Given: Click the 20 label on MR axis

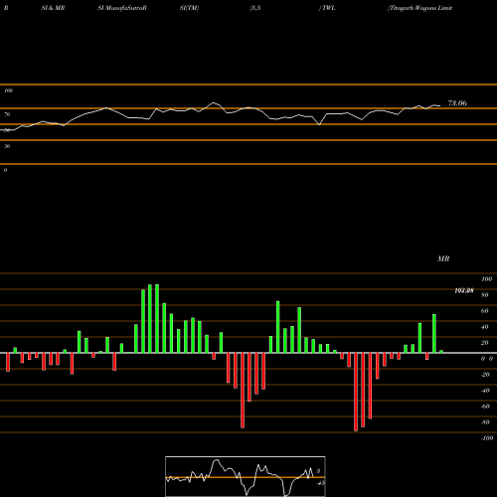Looking at the screenshot, I should point(485,343).
